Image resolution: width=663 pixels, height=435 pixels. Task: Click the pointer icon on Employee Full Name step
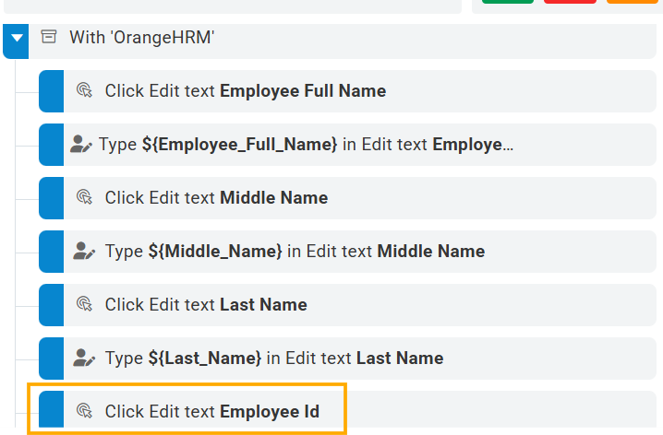(x=84, y=90)
